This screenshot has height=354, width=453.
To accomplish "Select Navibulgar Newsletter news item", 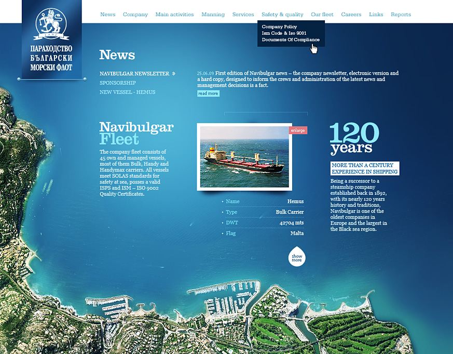I will pos(134,74).
